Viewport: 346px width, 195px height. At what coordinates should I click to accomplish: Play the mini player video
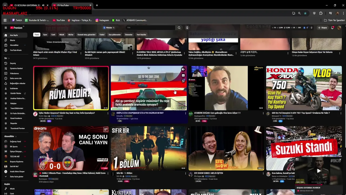point(319,171)
